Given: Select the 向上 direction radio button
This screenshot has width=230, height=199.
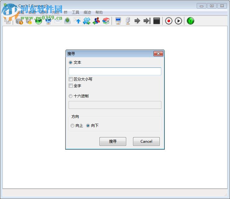Looking at the screenshot, I should tap(72, 126).
